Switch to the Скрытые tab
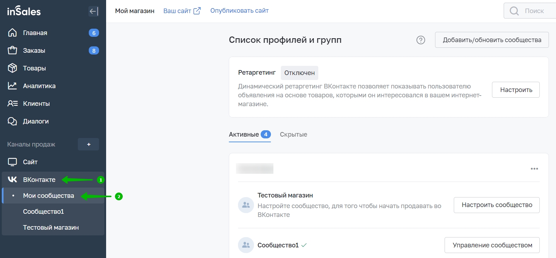 tap(294, 134)
